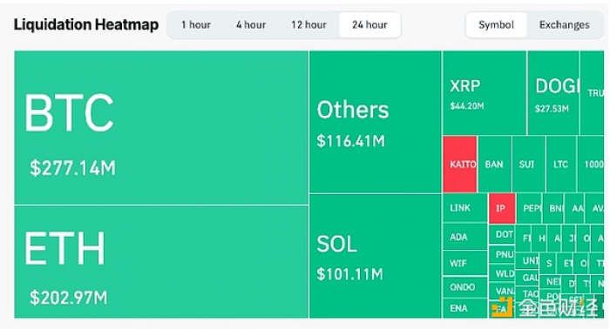
Task: Select the DOGE $27.53M tile
Action: (x=553, y=93)
